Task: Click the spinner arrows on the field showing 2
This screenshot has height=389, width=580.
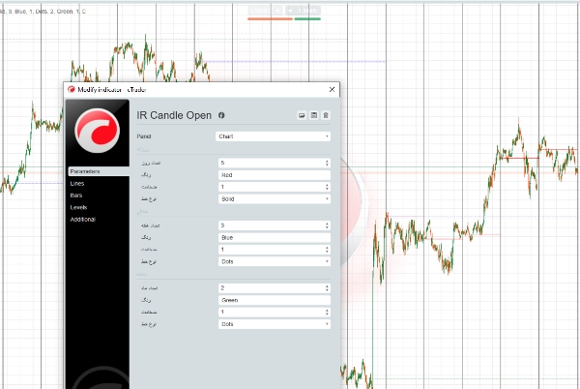Action: coord(327,288)
